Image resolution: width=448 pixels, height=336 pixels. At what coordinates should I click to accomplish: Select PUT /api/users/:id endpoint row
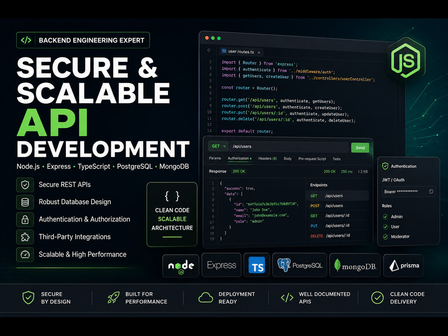337,226
